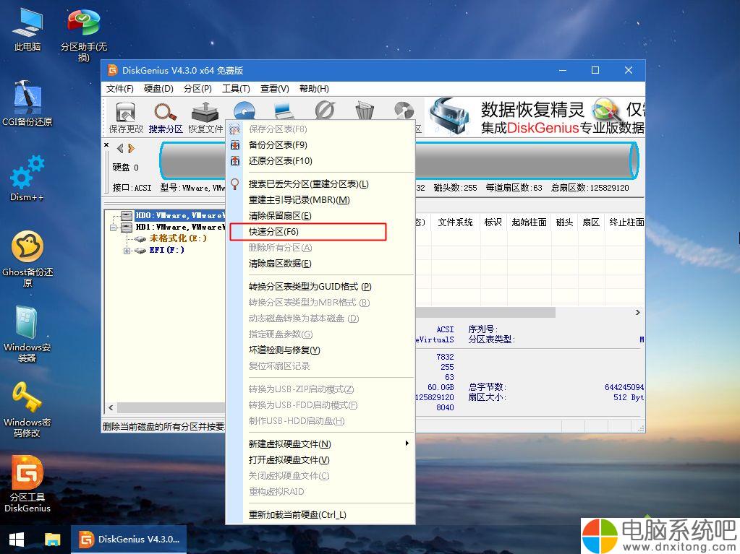Close the disk panel with small x
Image resolution: width=740 pixels, height=554 pixels.
click(x=106, y=145)
